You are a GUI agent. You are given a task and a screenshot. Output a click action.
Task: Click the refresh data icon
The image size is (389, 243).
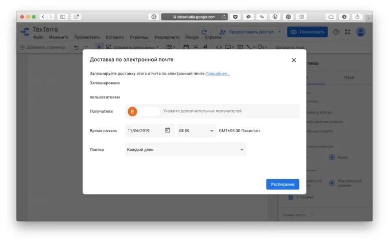pos(204,32)
